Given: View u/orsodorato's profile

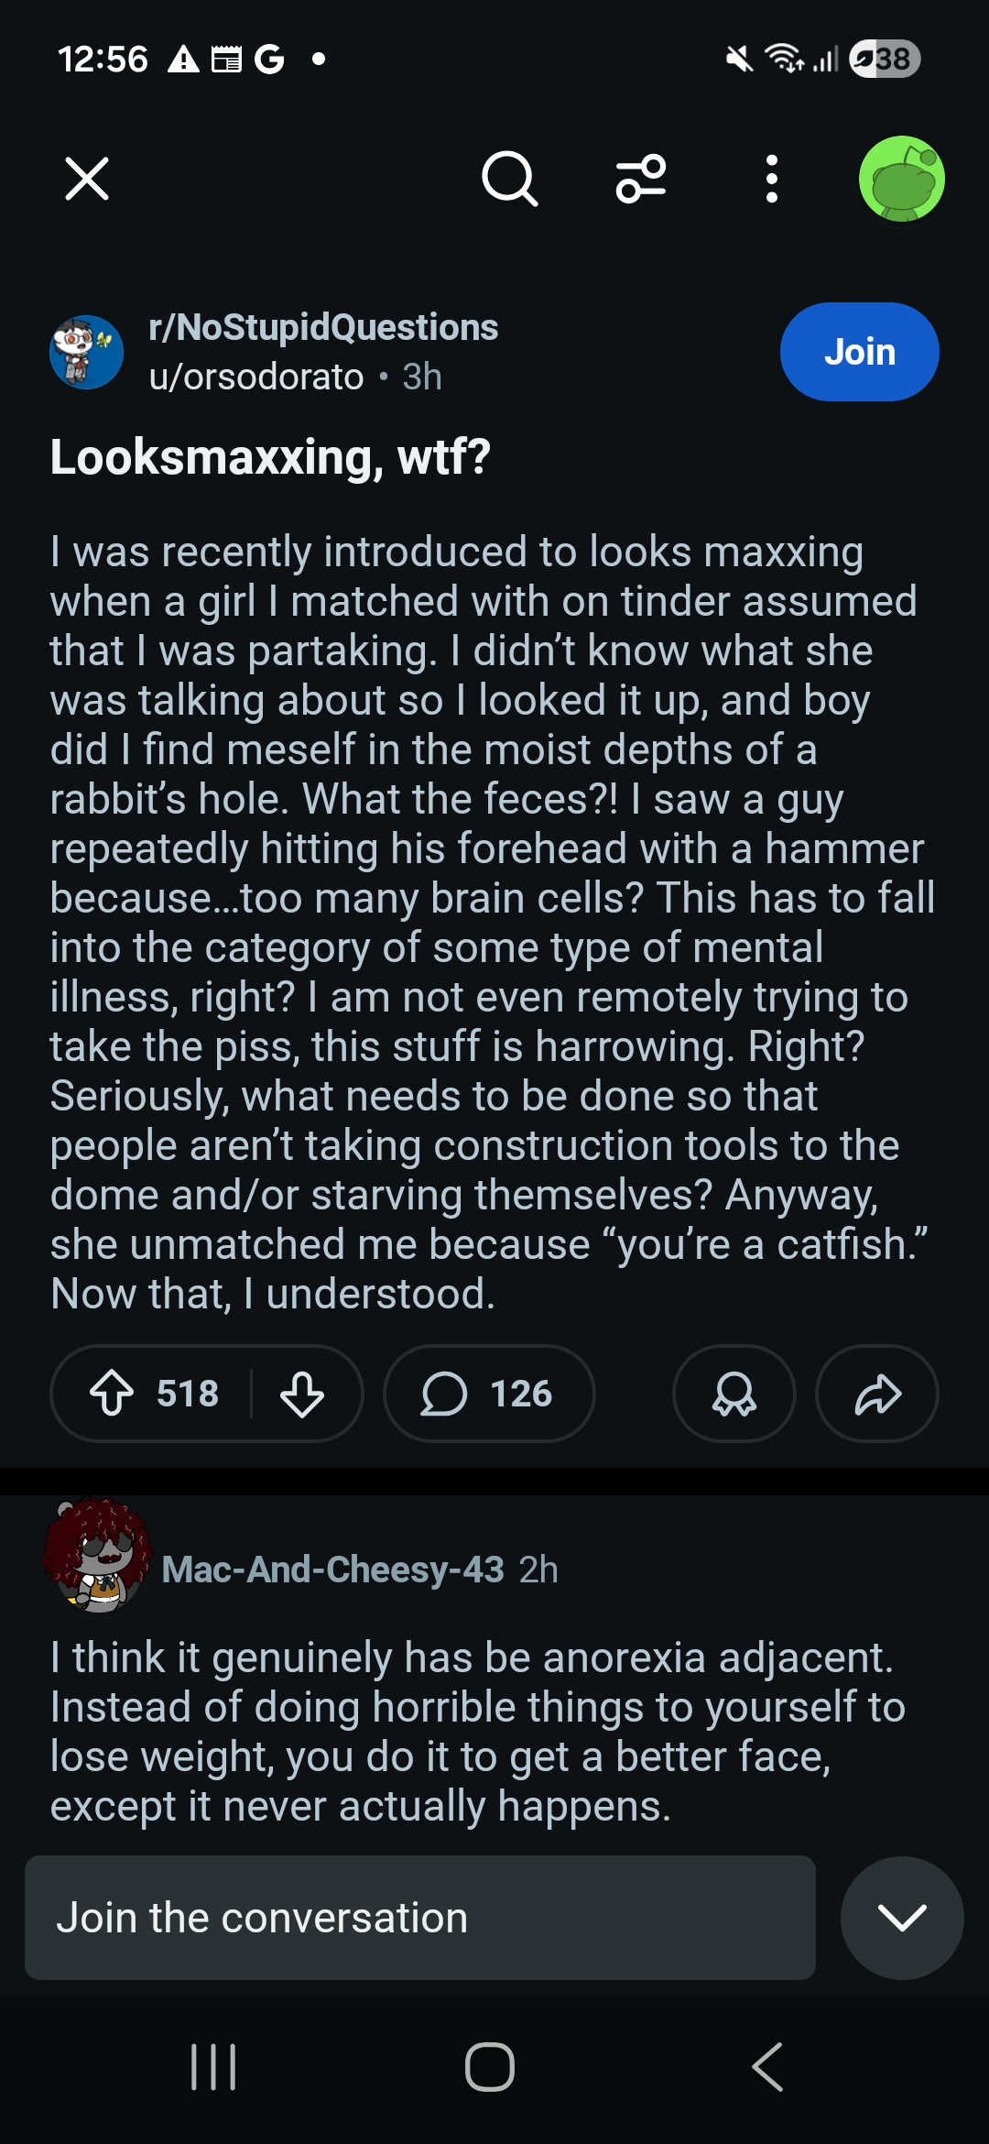Looking at the screenshot, I should (x=256, y=377).
